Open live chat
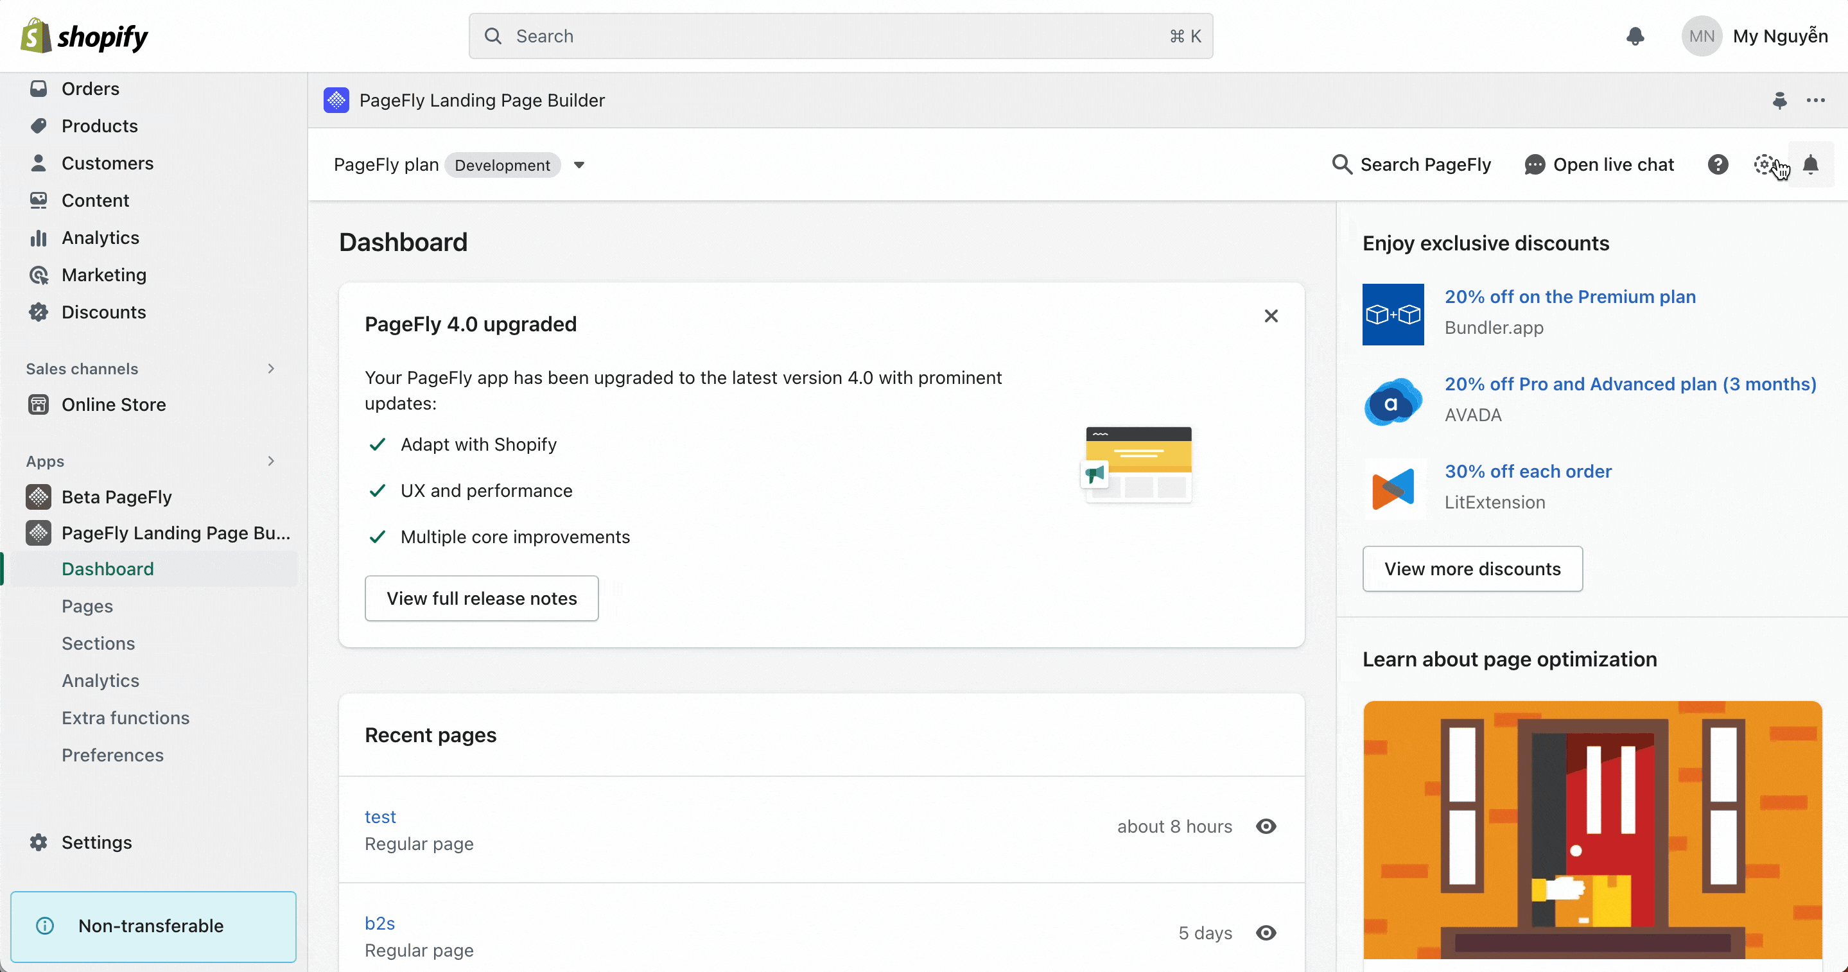Screen dimensions: 1848x972 coord(1599,164)
